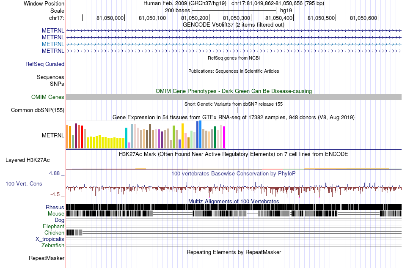Select the Chicken alignment row label
The height and width of the screenshot is (268, 402).
[54, 232]
